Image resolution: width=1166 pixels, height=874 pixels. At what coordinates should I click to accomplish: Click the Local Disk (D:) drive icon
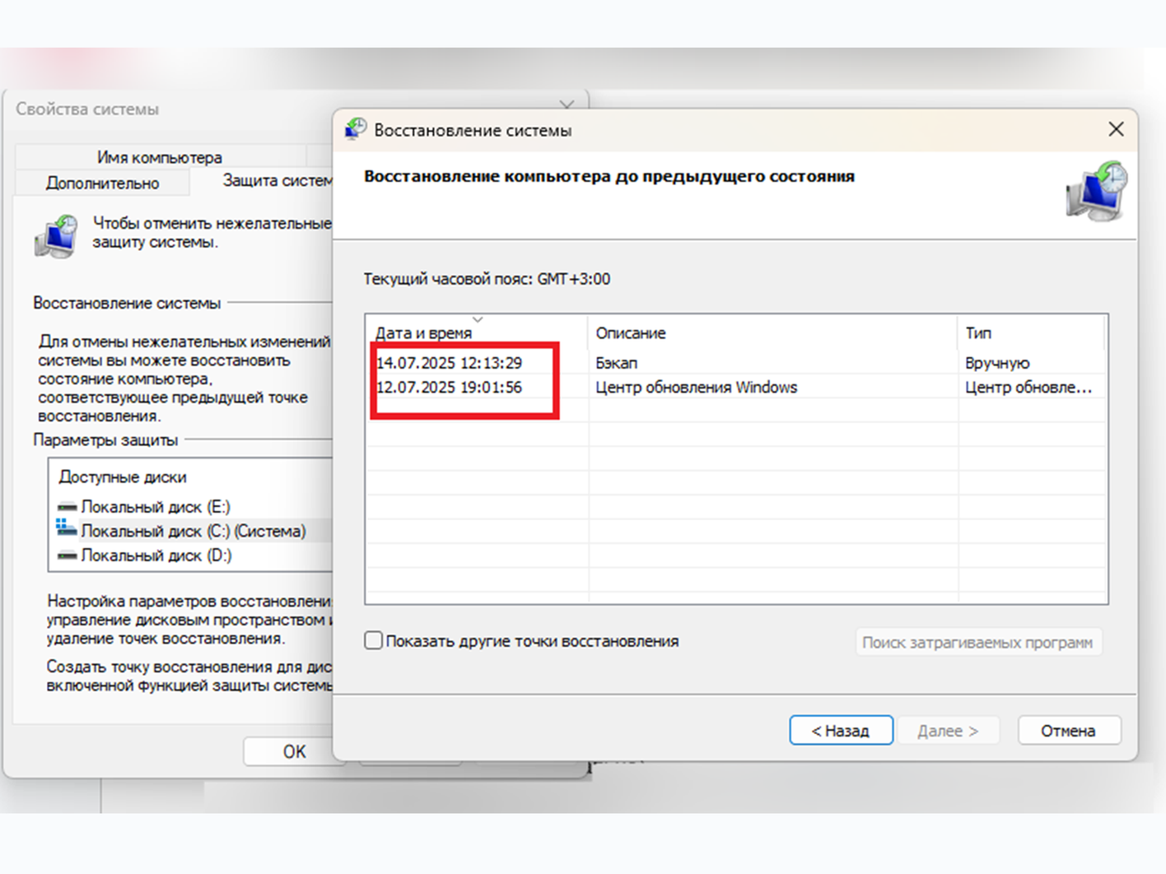click(x=68, y=556)
